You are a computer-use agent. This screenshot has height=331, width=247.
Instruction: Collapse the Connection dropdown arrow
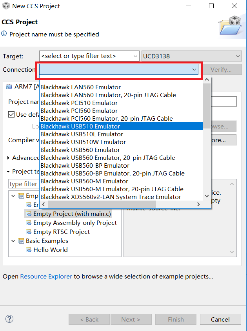[194, 69]
